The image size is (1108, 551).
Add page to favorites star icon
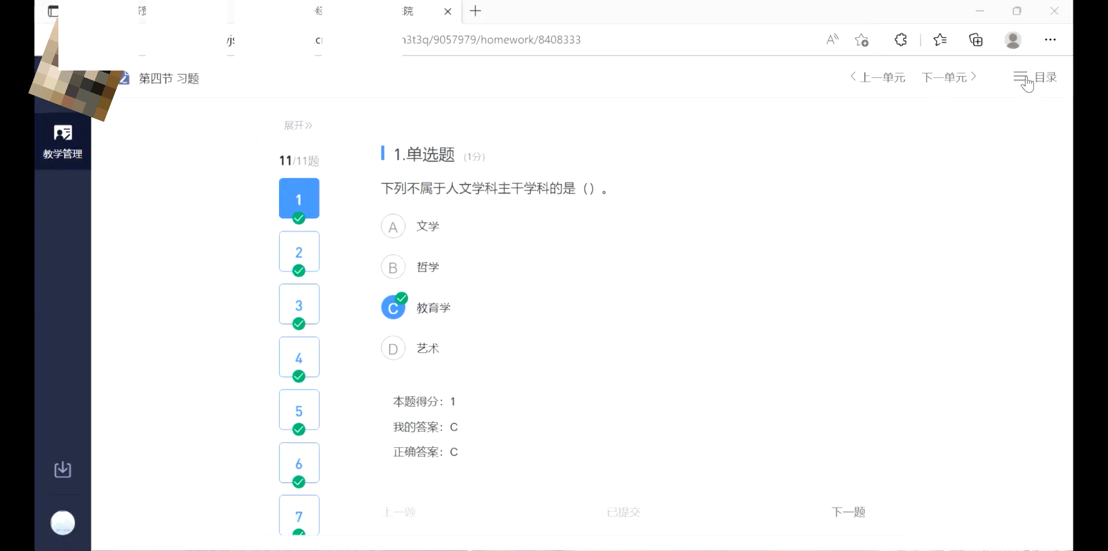[862, 40]
